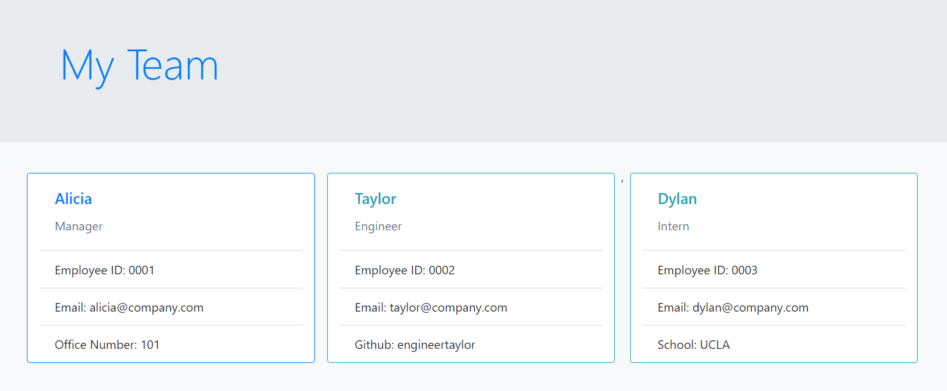Select the name Taylor on engineer card
The height and width of the screenshot is (391, 947).
point(376,199)
